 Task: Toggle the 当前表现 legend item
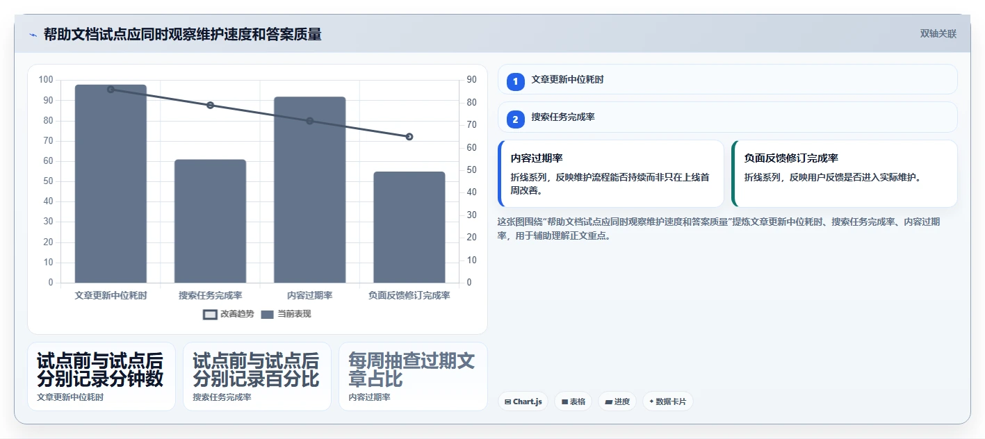(x=286, y=314)
